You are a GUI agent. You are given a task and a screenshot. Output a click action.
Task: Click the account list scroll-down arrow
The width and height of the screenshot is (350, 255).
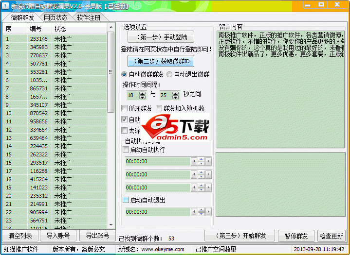[111, 225]
